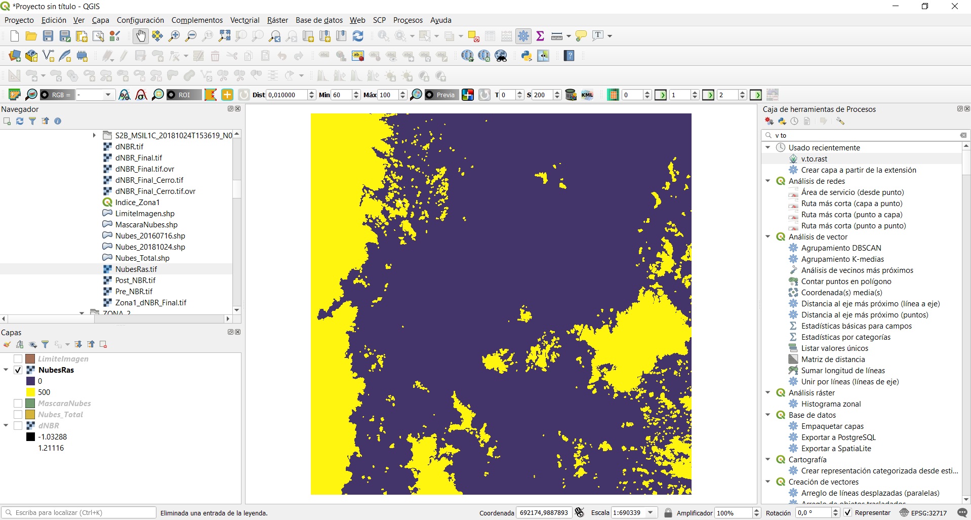This screenshot has height=520, width=971.
Task: Select the v.to.rast algorithm
Action: pyautogui.click(x=814, y=159)
